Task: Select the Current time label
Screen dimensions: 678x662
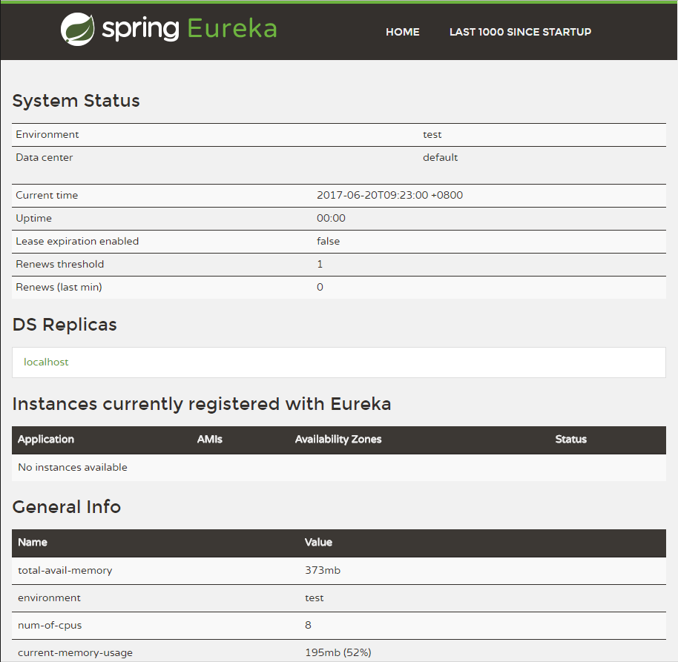Action: 47,195
